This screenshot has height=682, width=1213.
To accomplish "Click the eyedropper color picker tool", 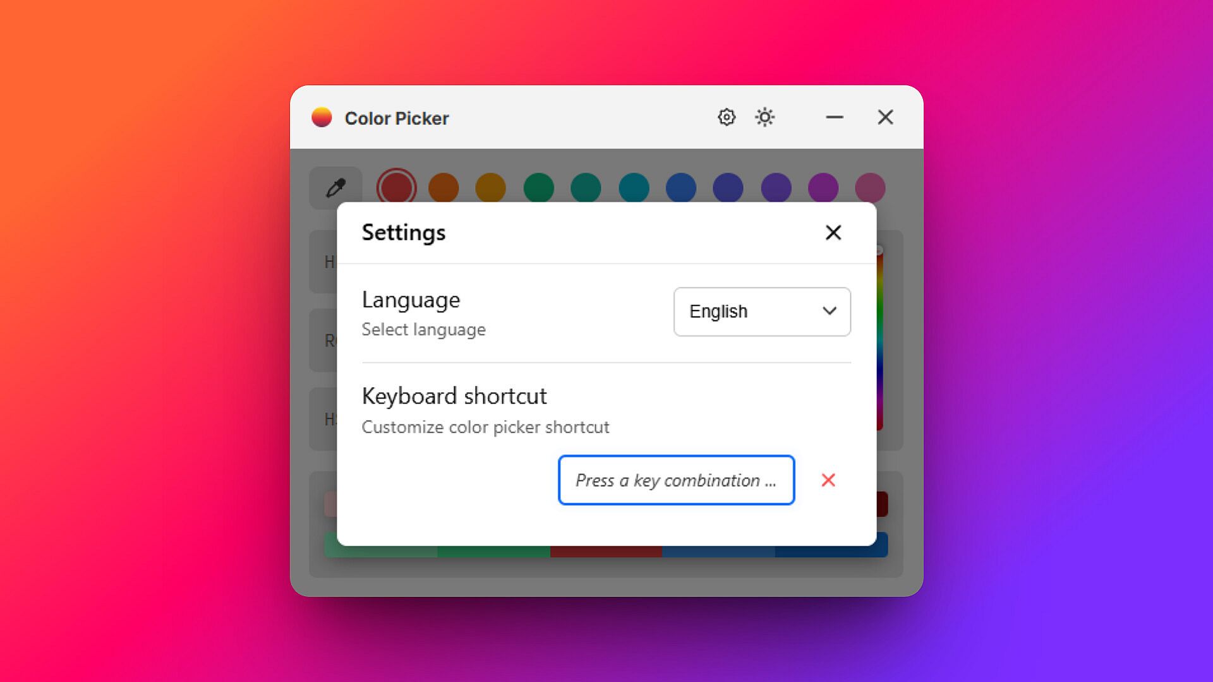I will (x=335, y=188).
